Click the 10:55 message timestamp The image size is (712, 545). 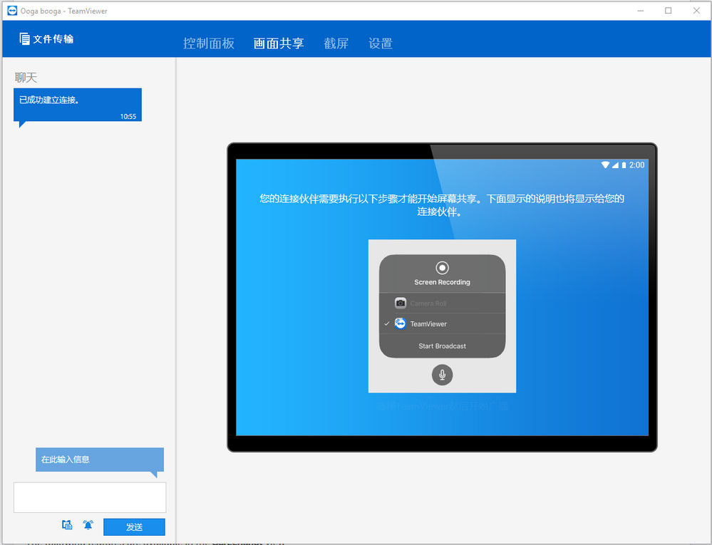tap(128, 117)
